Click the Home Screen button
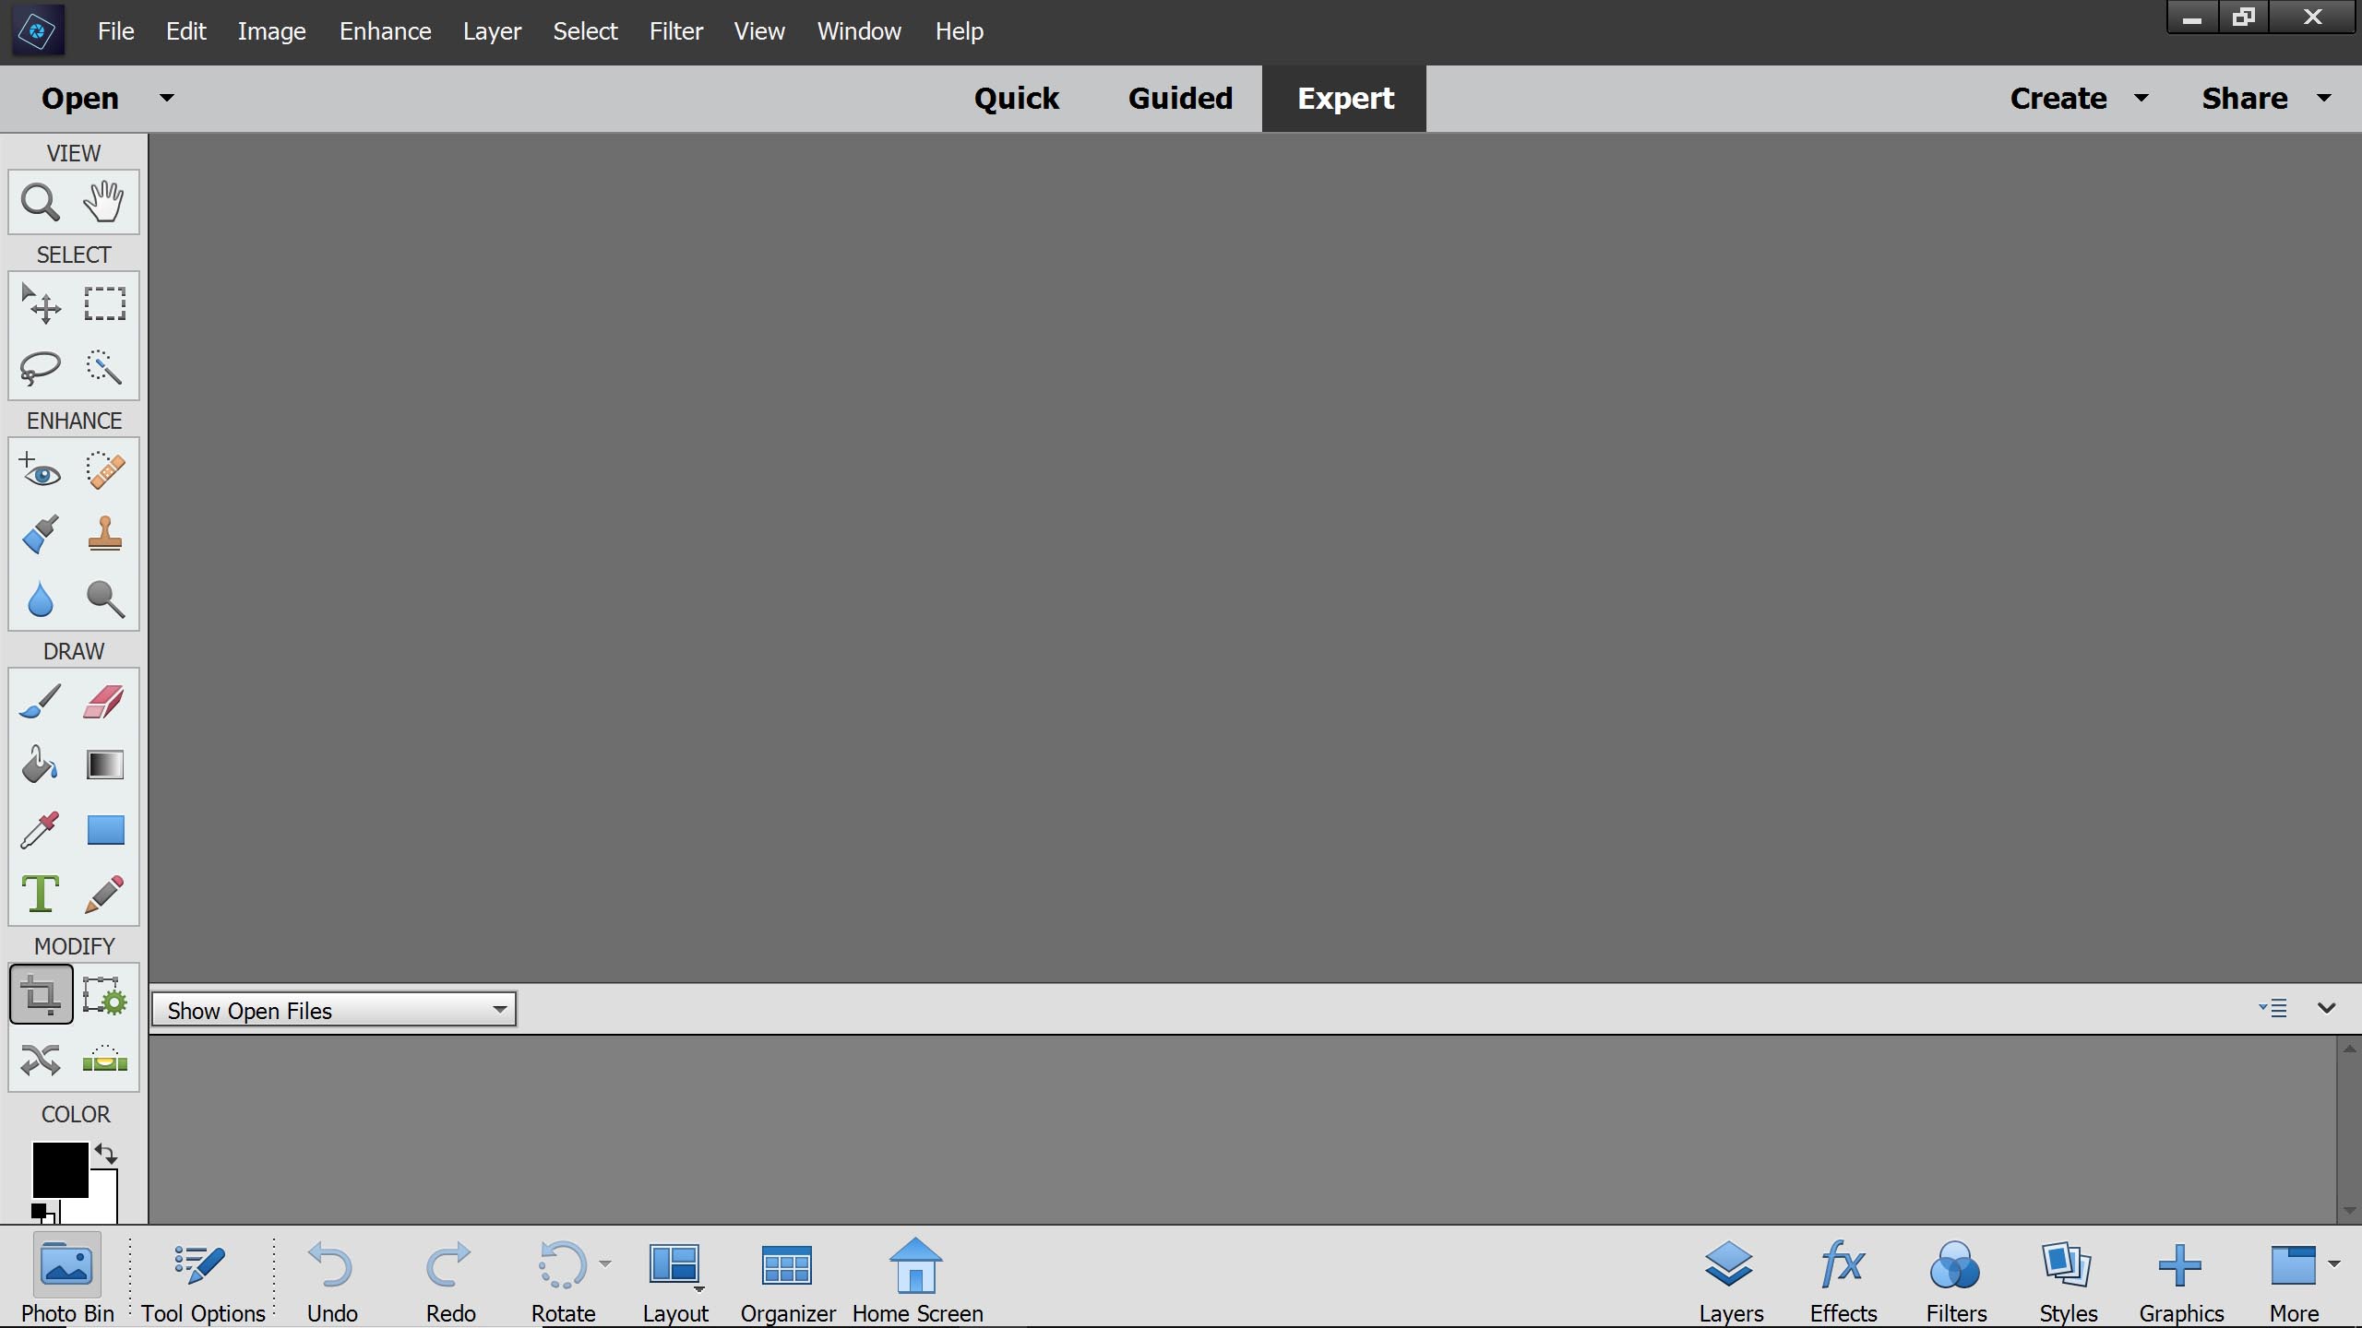The image size is (2362, 1328). point(916,1280)
